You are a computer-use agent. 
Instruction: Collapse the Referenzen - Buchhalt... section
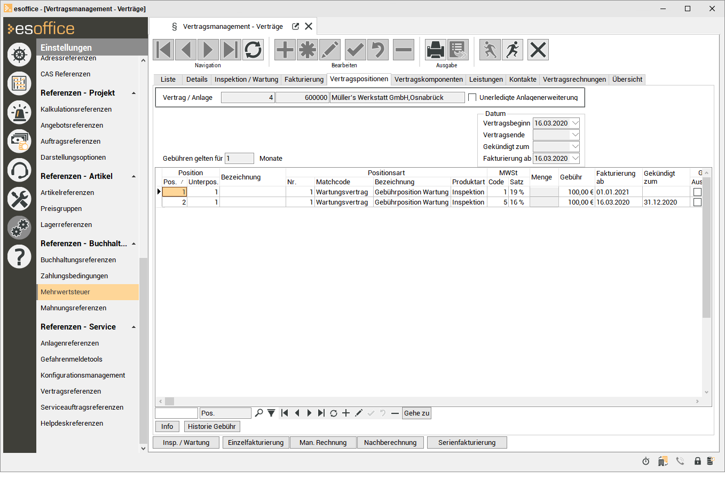pyautogui.click(x=133, y=244)
